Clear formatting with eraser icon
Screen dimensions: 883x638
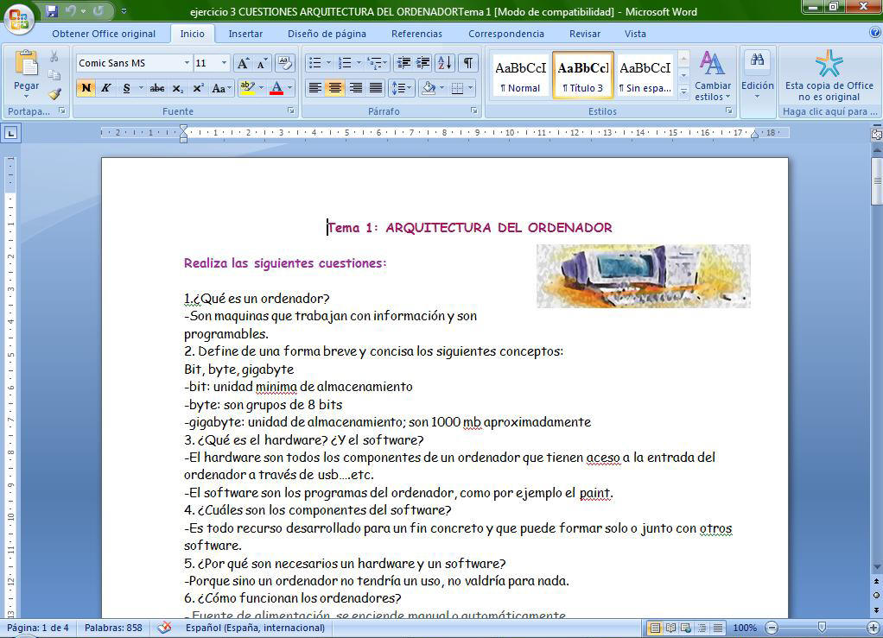284,63
